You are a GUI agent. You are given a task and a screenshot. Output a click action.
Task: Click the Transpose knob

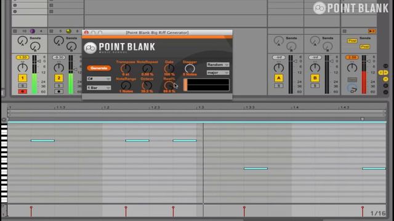[x=126, y=68]
